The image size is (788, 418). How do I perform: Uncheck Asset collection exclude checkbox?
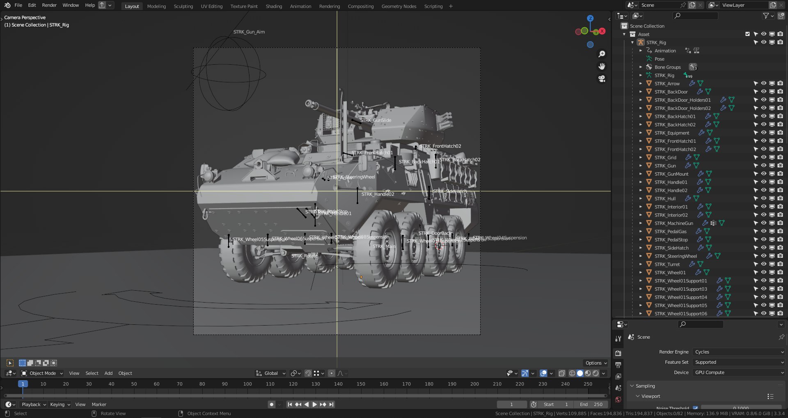pos(747,34)
